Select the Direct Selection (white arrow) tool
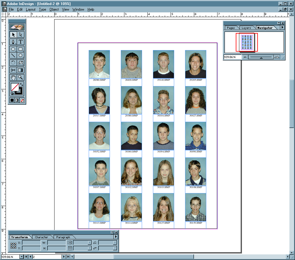The width and height of the screenshot is (295, 260). click(x=21, y=34)
